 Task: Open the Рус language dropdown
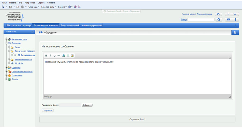[235, 14]
